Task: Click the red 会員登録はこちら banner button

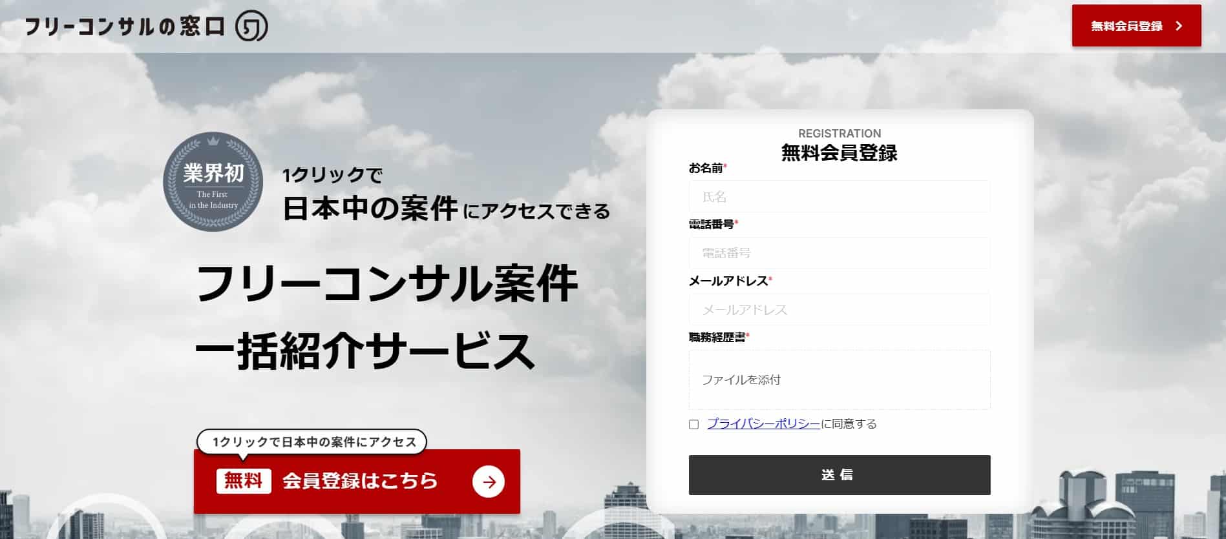Action: (357, 482)
